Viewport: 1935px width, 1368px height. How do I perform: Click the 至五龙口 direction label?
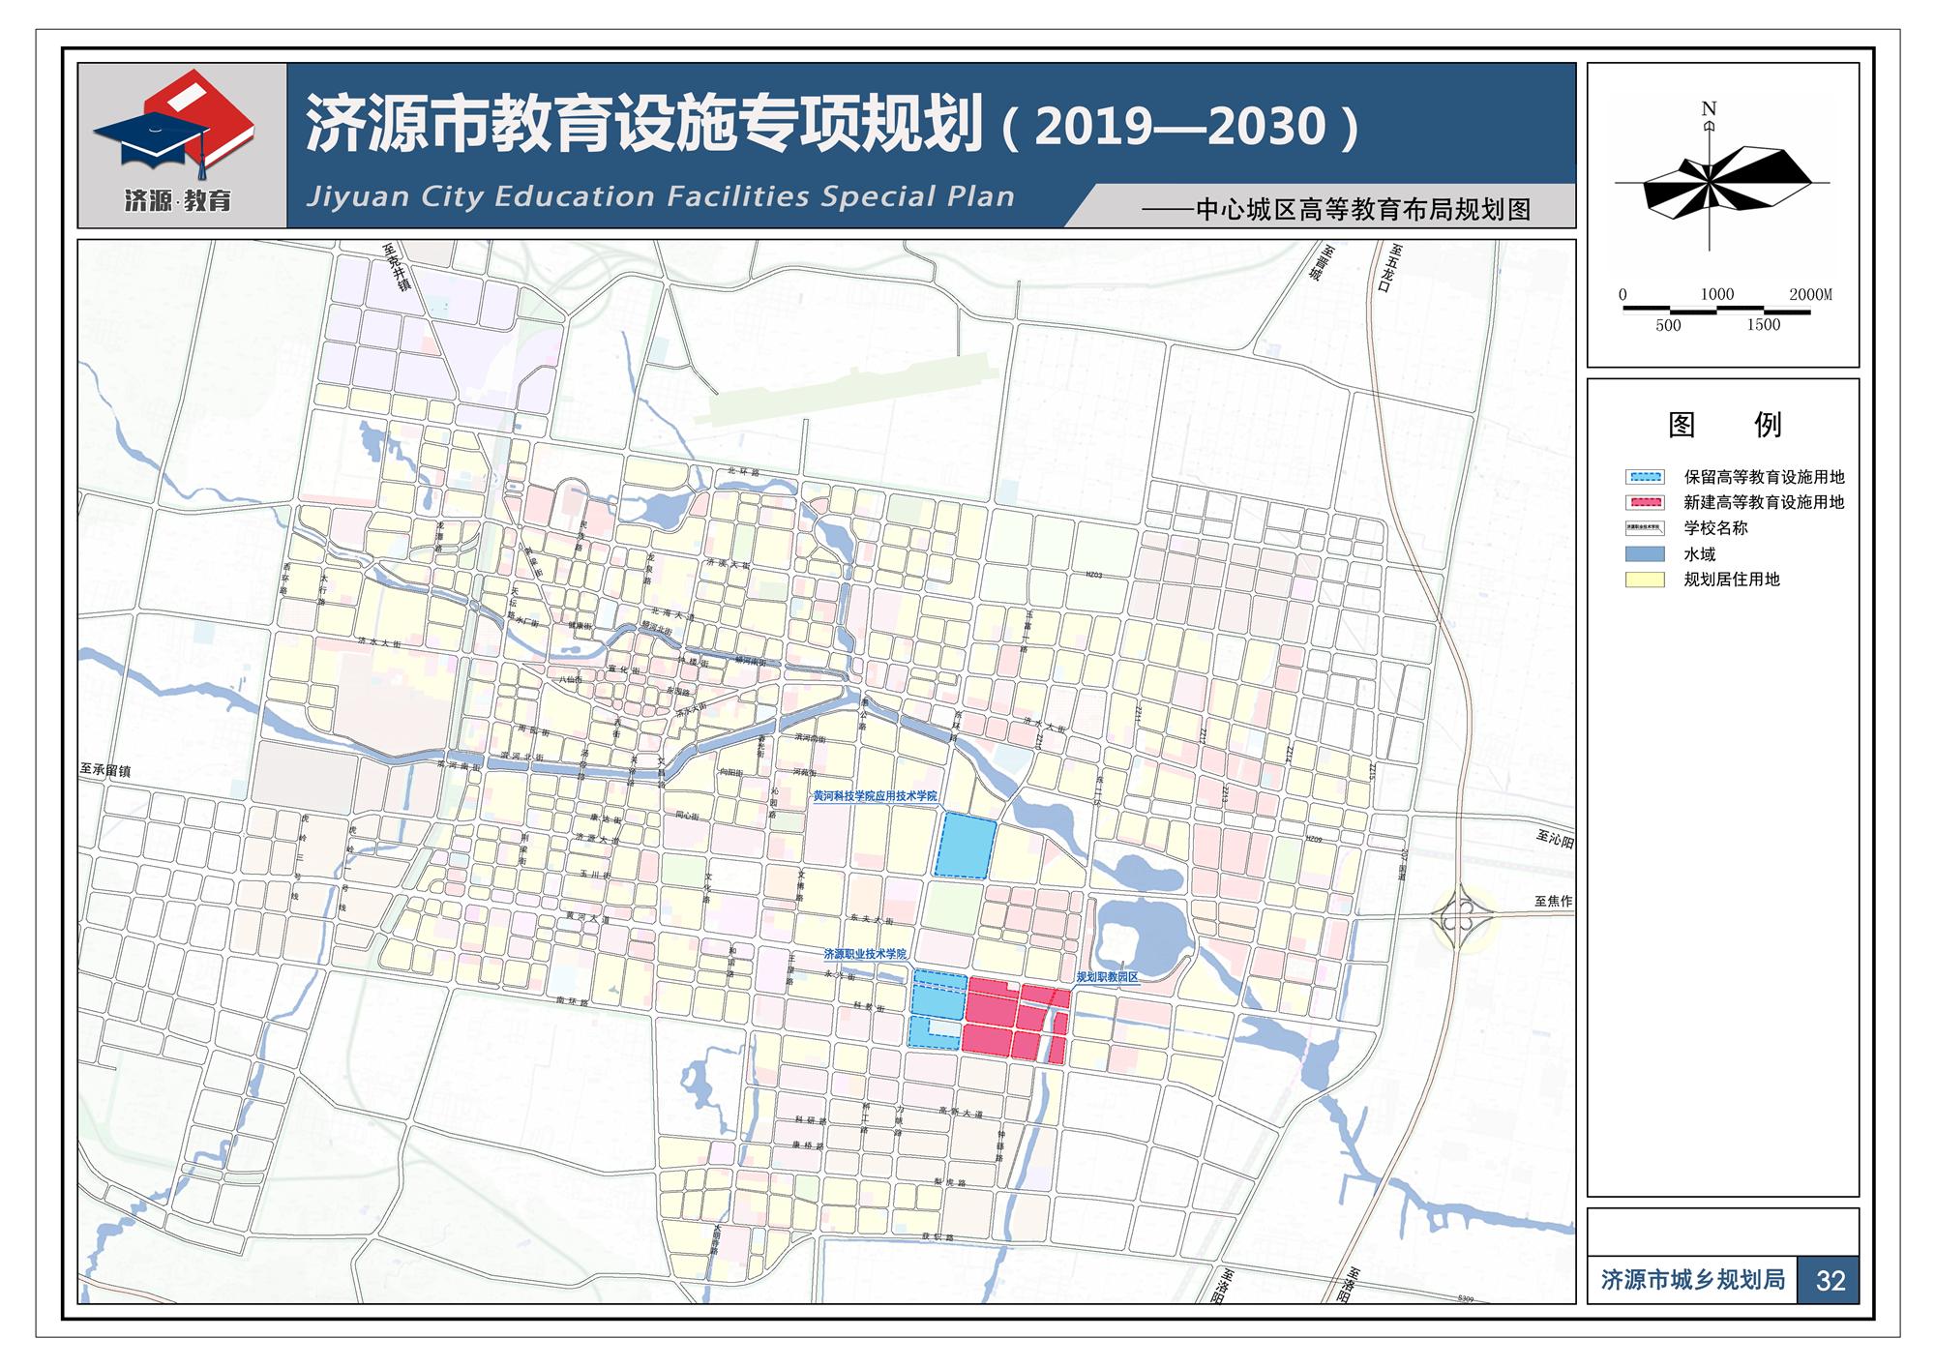click(x=1388, y=268)
